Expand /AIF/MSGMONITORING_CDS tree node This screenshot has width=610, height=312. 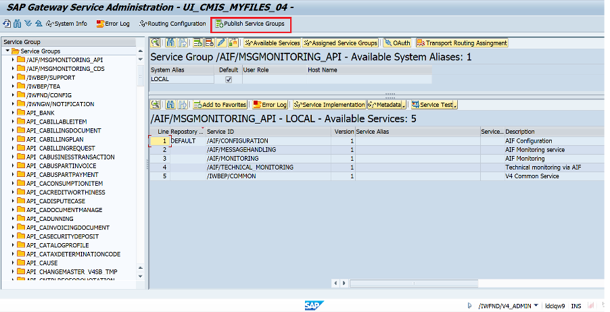(13, 69)
